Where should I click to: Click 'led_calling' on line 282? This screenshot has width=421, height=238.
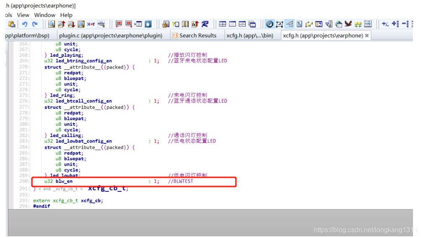point(65,135)
